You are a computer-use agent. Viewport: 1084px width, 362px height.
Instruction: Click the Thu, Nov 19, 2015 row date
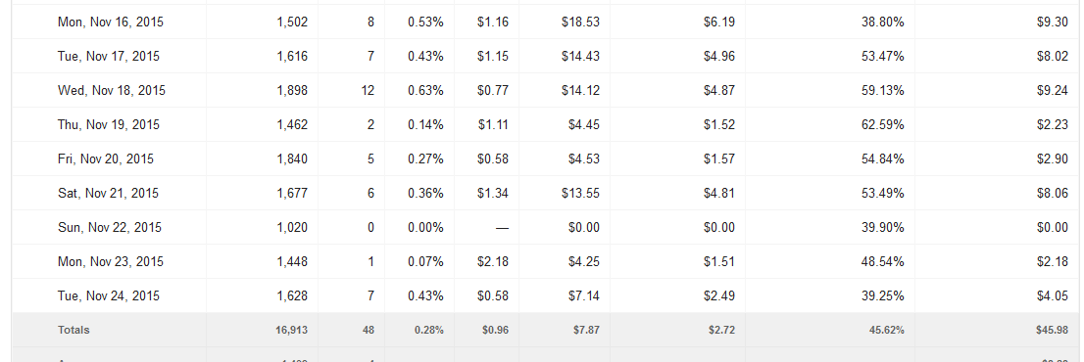point(109,125)
